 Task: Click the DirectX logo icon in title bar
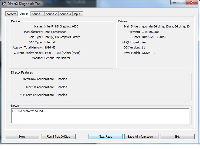[4, 4]
